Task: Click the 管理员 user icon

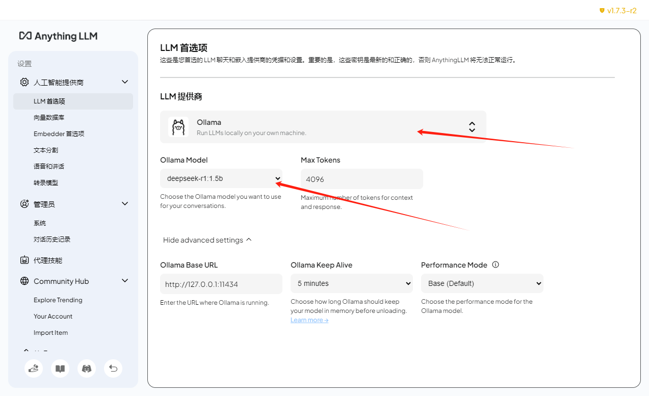Action: (x=24, y=204)
